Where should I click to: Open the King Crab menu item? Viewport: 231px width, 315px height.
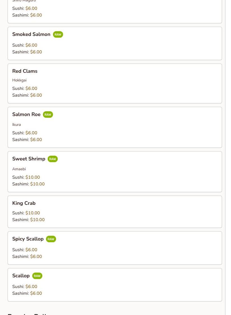pos(24,203)
